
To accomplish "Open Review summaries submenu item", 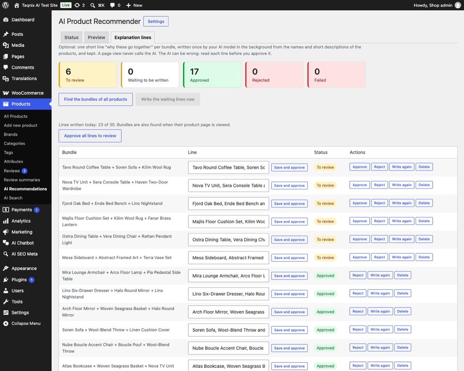I will (x=22, y=180).
